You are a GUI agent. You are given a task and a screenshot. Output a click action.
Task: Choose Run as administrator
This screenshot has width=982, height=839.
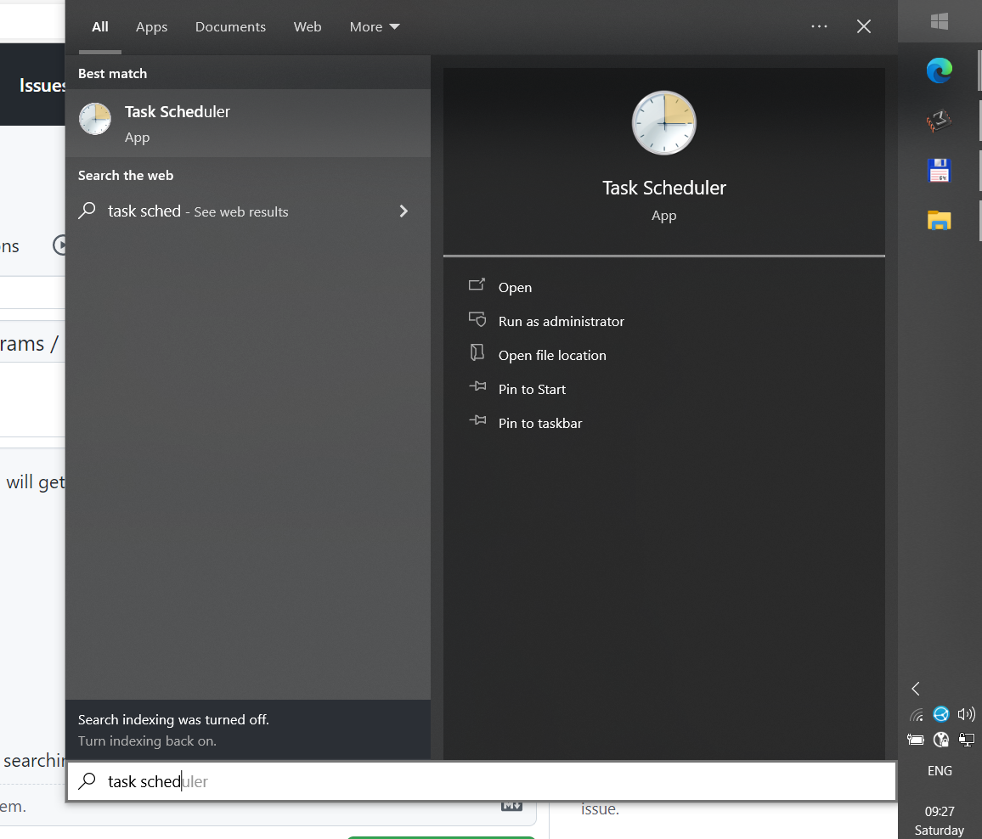click(562, 321)
